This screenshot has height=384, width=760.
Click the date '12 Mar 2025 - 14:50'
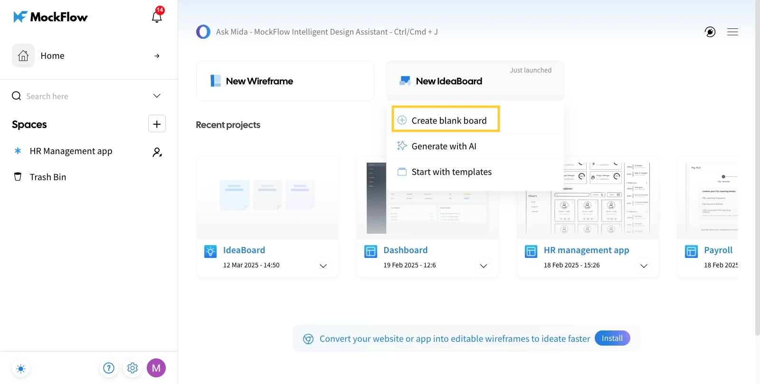[251, 265]
